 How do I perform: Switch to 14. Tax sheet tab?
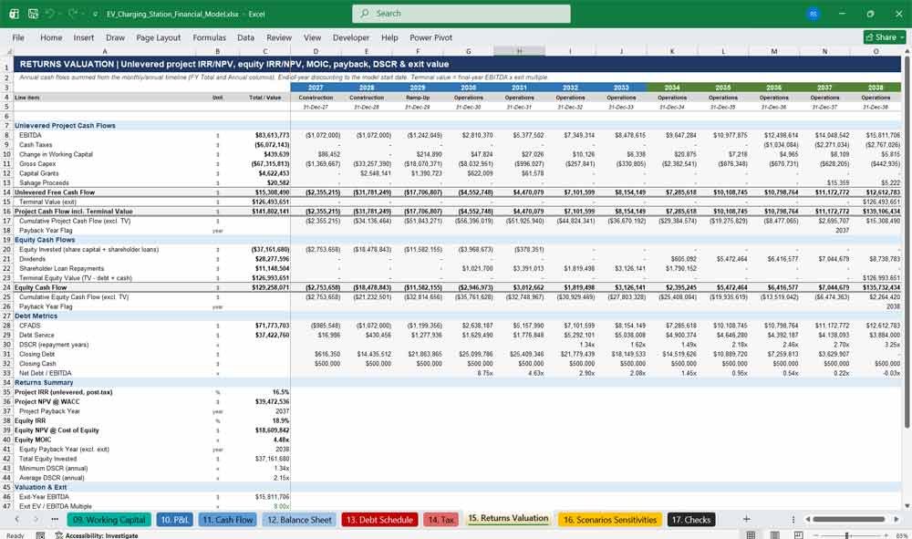(440, 520)
